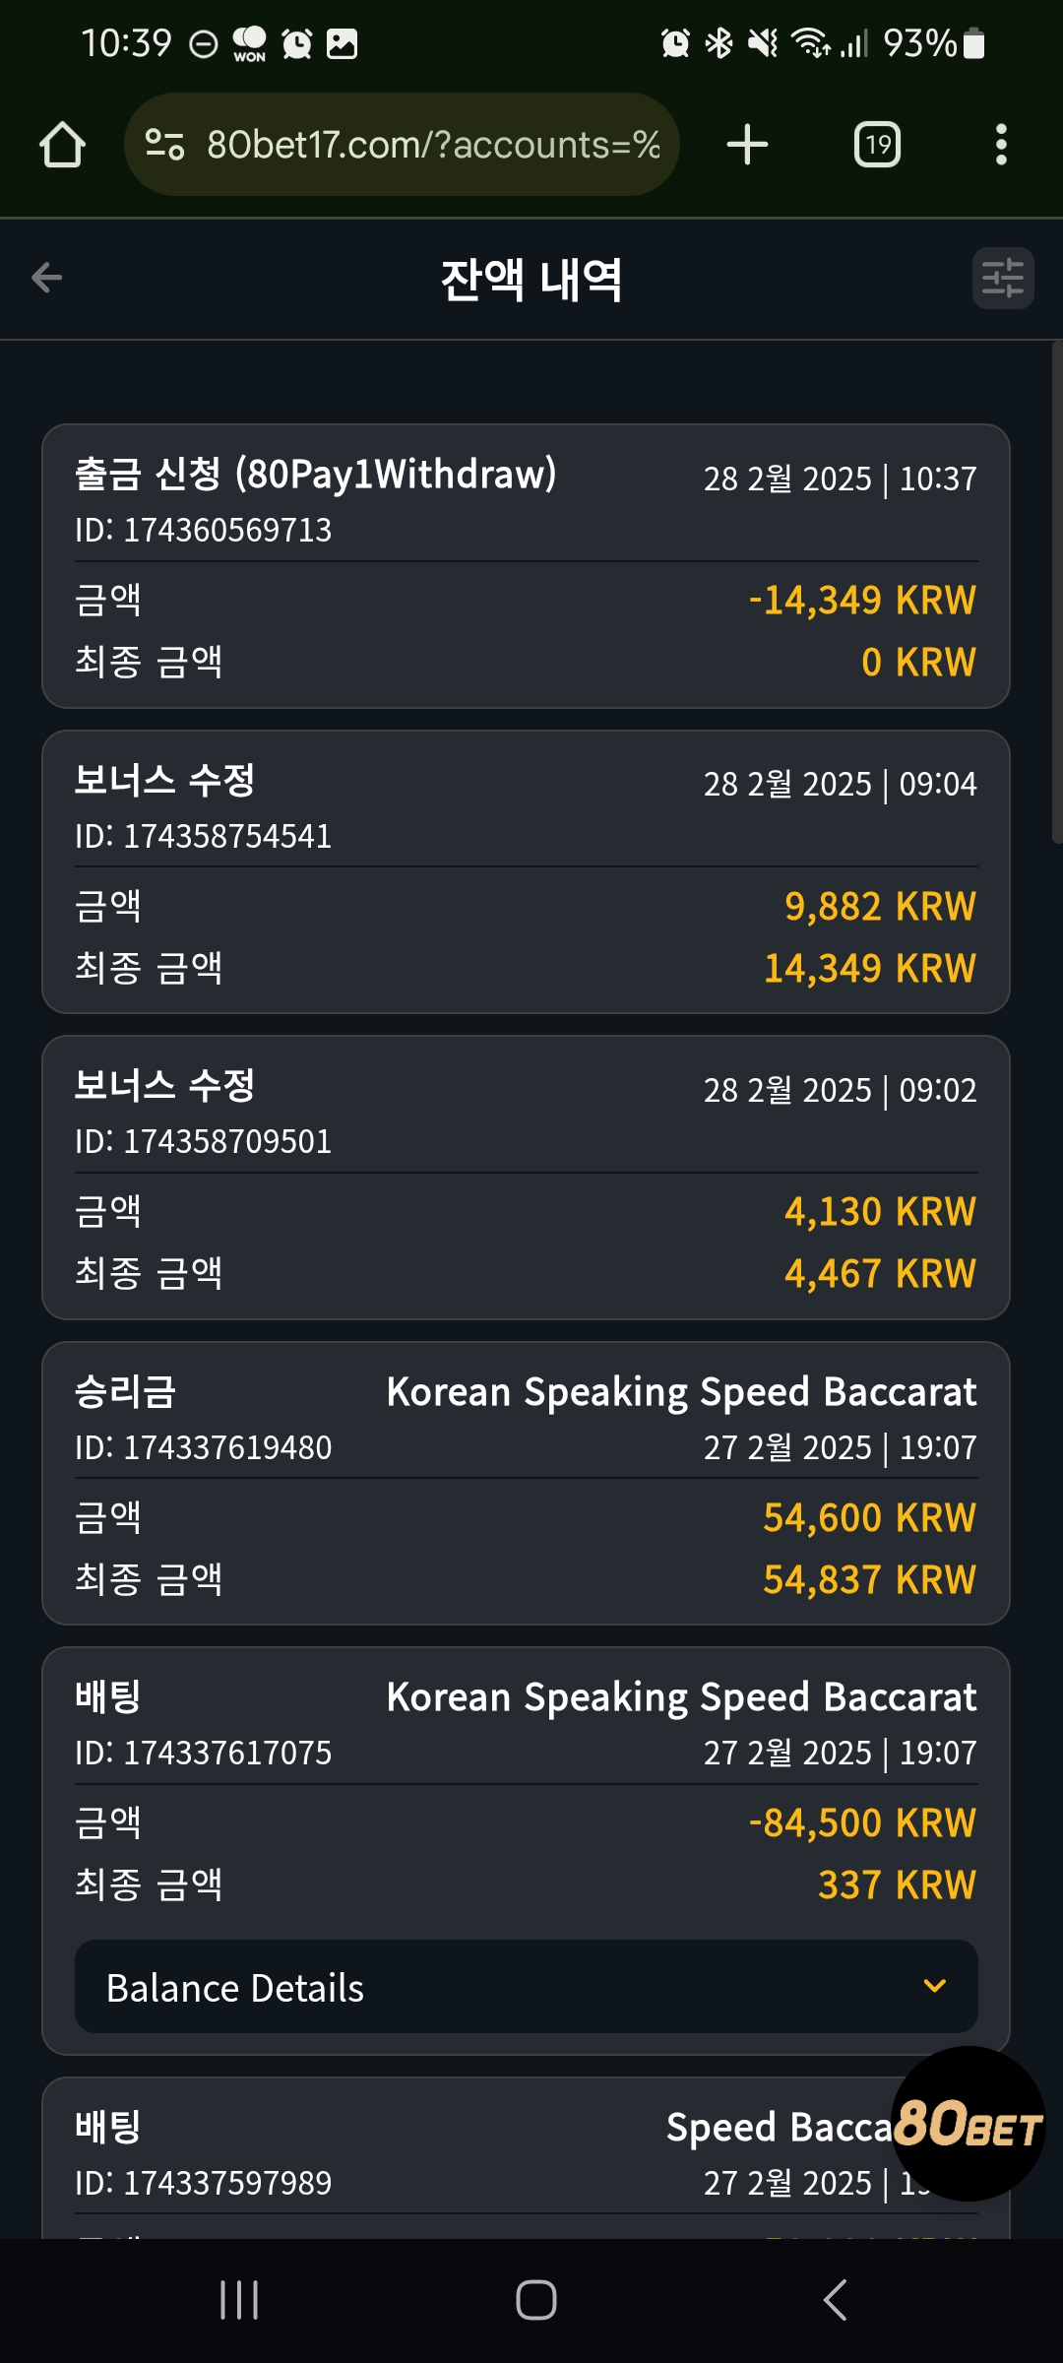Viewport: 1063px width, 2363px height.
Task: Open the 80Pay1Withdraw withdrawal entry
Action: 526,566
